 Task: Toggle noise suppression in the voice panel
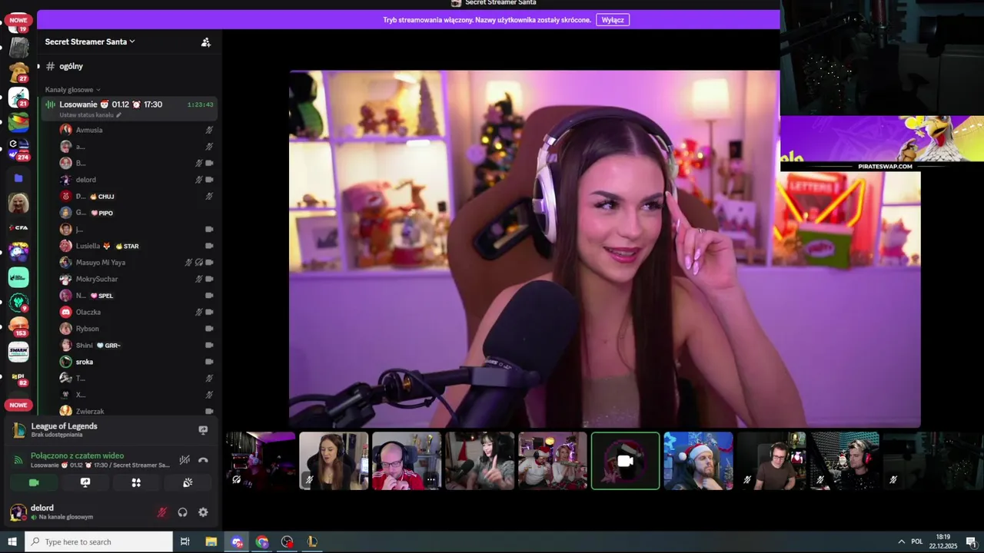point(184,460)
